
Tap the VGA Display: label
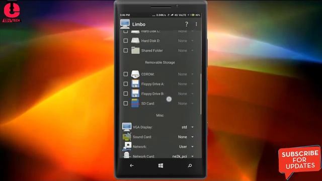click(142, 127)
